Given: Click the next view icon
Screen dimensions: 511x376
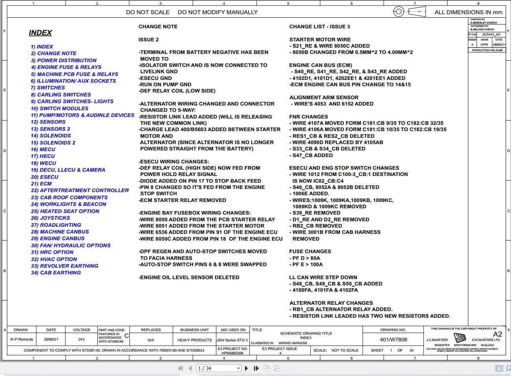Looking at the screenshot, I should (x=277, y=369).
